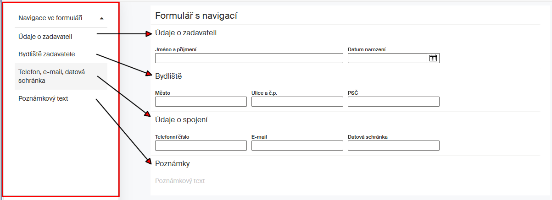Click the PSČ input field
Image resolution: width=552 pixels, height=200 pixels.
click(394, 102)
